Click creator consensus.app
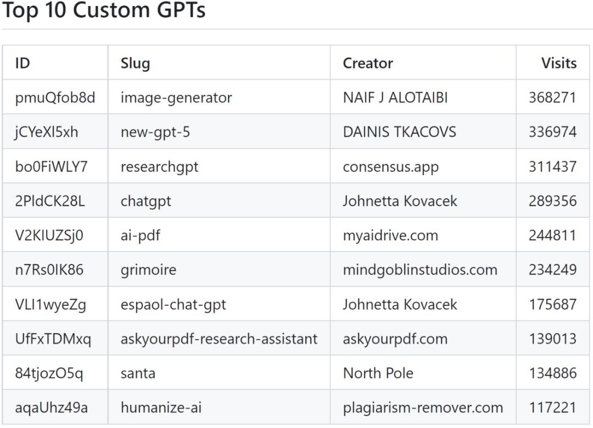This screenshot has width=593, height=428. [x=390, y=167]
